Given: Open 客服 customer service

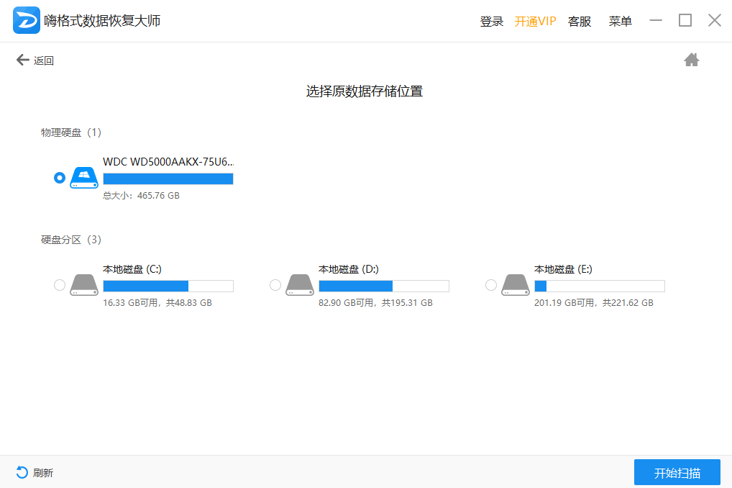Looking at the screenshot, I should pyautogui.click(x=580, y=22).
